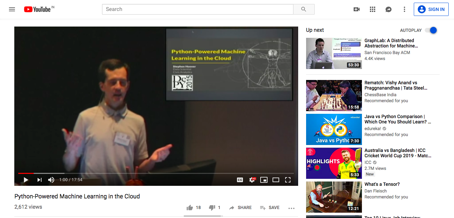This screenshot has width=454, height=218.
Task: Switch to theater mode
Action: point(276,180)
